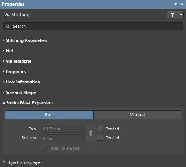This screenshot has width=186, height=167.
Task: Enable the Top Tented checkbox
Action: coord(100,129)
